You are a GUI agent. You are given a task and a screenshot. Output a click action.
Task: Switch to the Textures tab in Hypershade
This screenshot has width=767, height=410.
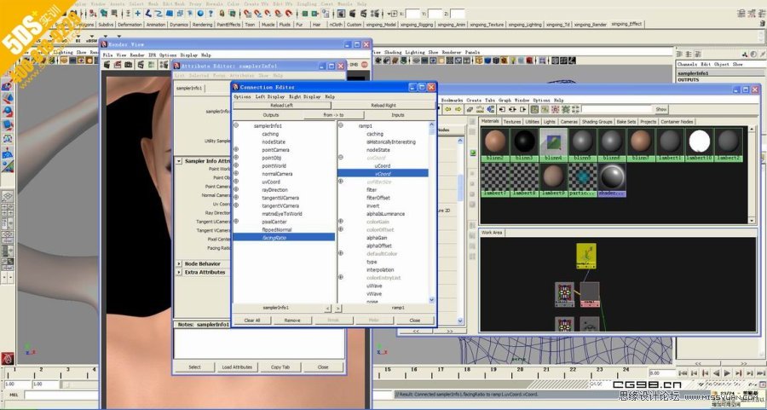pos(511,122)
